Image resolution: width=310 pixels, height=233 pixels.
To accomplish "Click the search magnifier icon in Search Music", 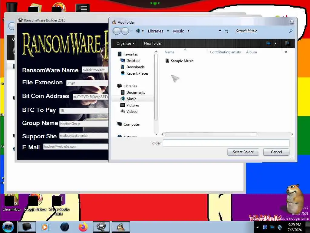I will coord(291,31).
